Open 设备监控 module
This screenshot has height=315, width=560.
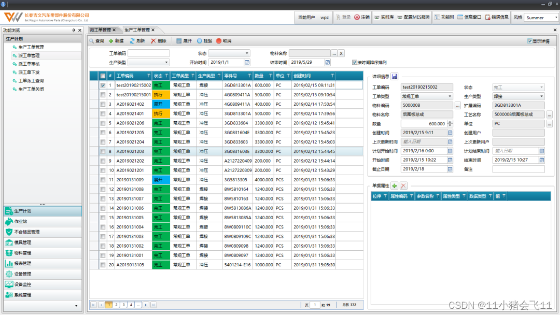[43, 284]
